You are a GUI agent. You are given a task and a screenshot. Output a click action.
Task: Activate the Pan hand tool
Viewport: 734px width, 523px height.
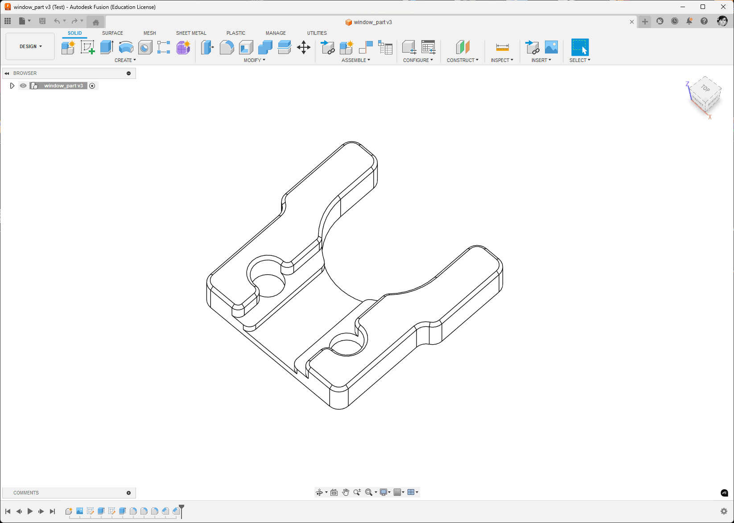point(346,492)
